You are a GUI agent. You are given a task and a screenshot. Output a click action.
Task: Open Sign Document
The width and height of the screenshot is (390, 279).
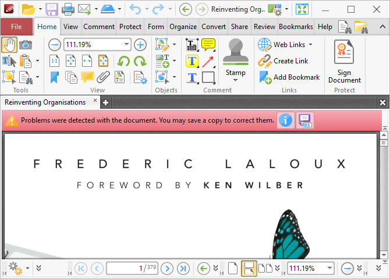[345, 62]
